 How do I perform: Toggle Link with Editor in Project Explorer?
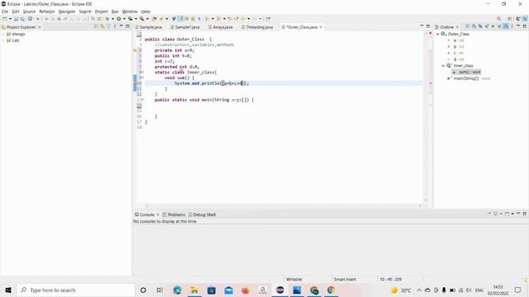(x=102, y=26)
